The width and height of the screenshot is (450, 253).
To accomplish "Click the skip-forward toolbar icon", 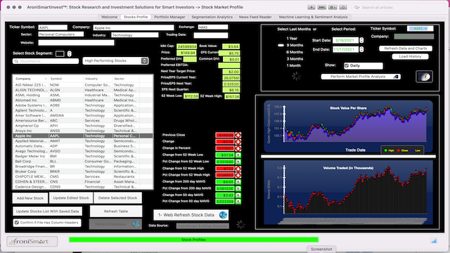I will pyautogui.click(x=322, y=7).
